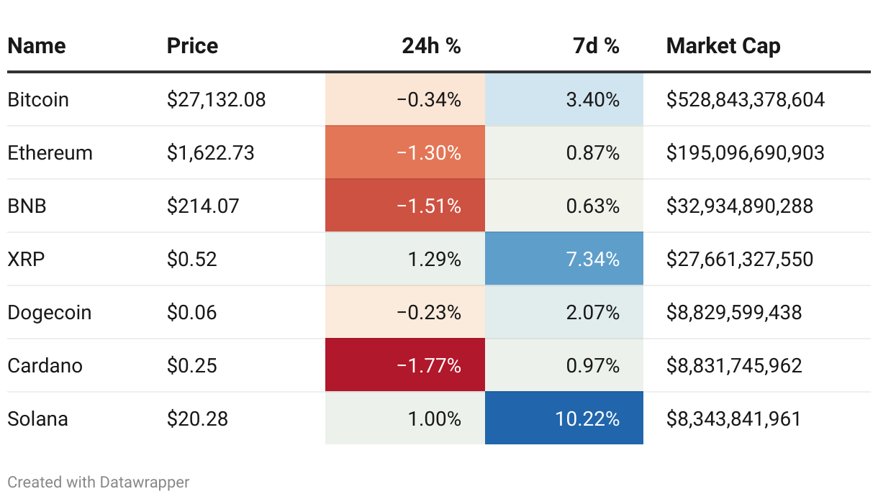Sort by the 24h % header

[431, 46]
